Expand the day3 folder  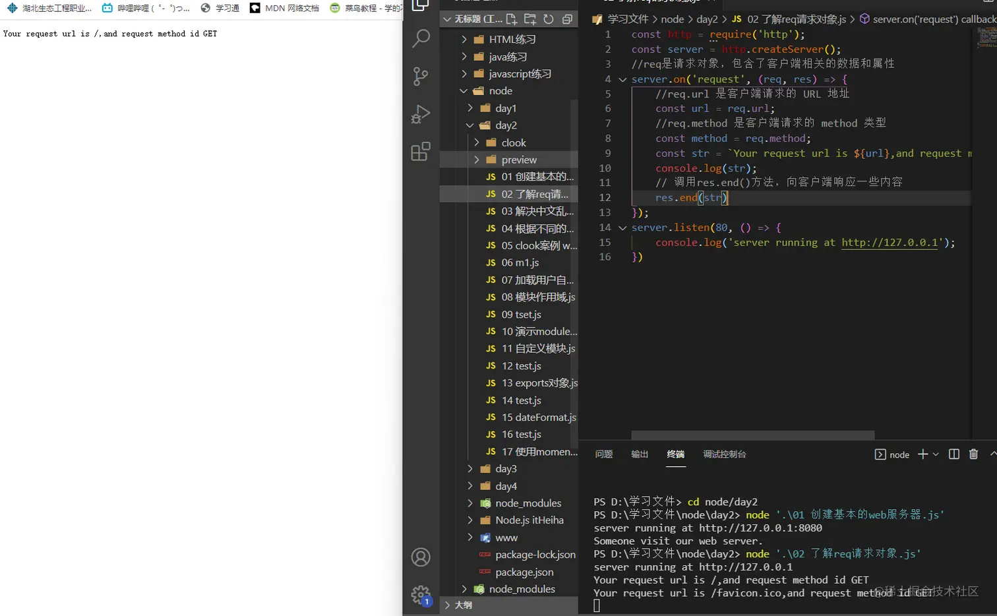(x=470, y=469)
